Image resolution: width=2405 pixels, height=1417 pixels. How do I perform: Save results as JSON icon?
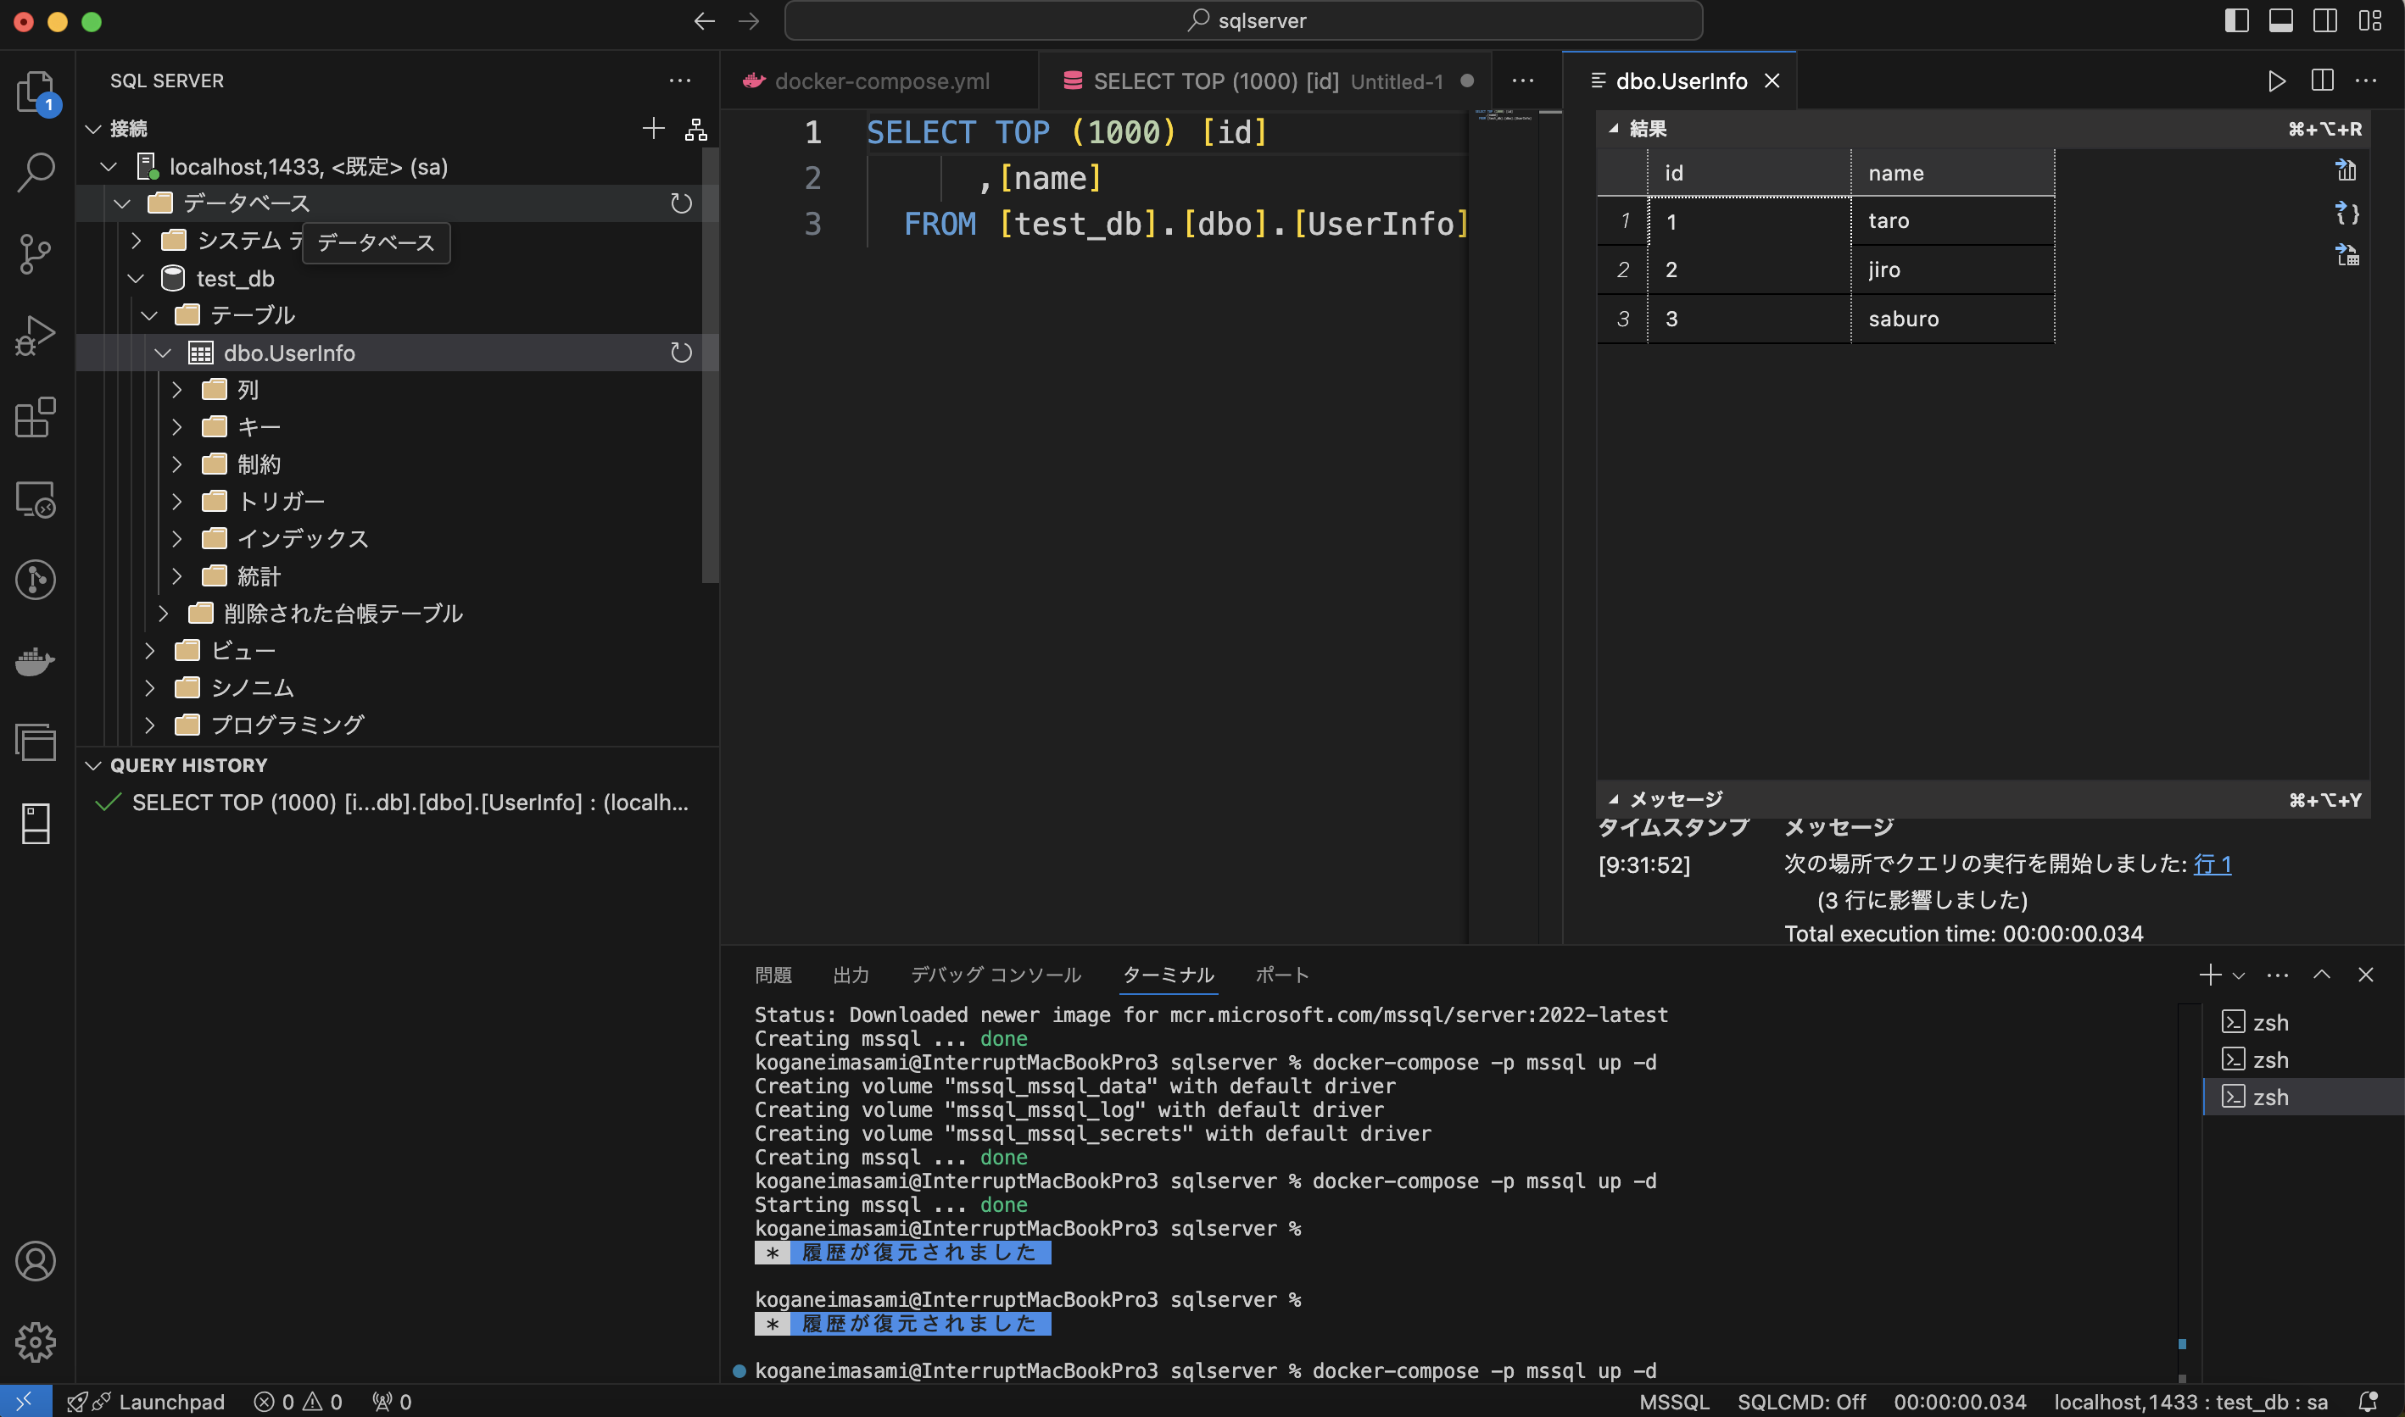tap(2346, 213)
